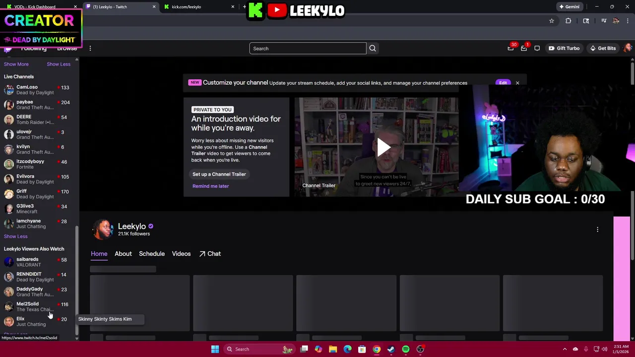Bookmark this page with star icon

(551, 21)
